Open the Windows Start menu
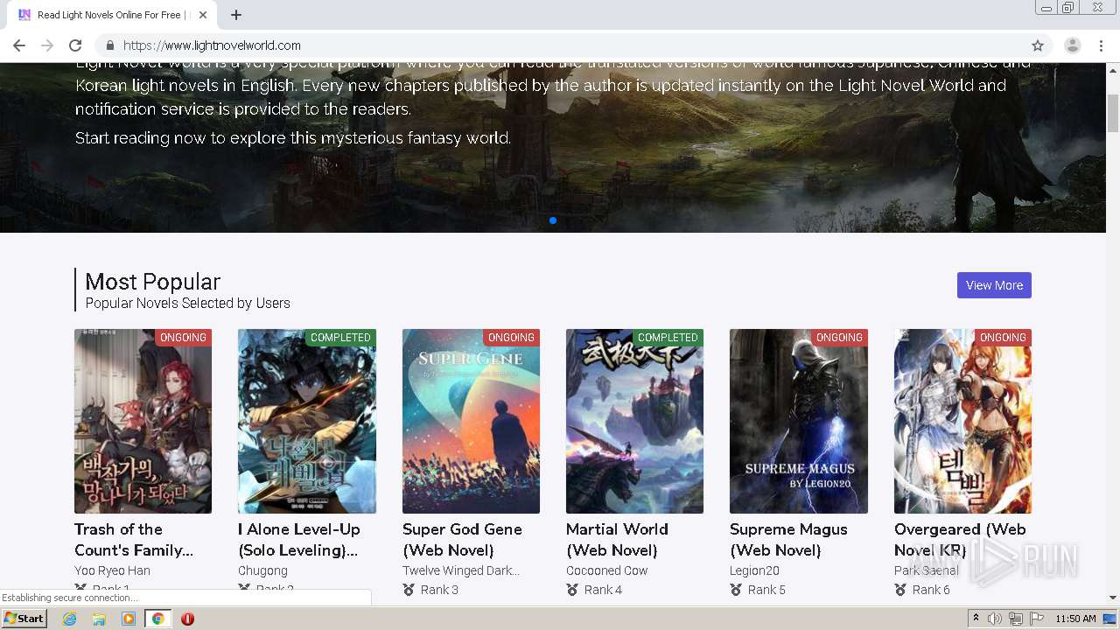This screenshot has width=1120, height=630. pos(24,619)
